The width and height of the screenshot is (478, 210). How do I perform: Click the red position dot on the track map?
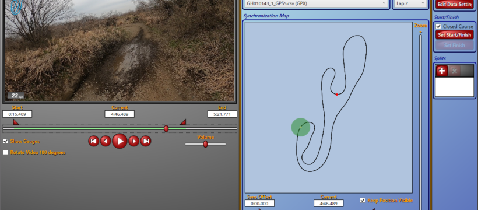[x=336, y=94]
